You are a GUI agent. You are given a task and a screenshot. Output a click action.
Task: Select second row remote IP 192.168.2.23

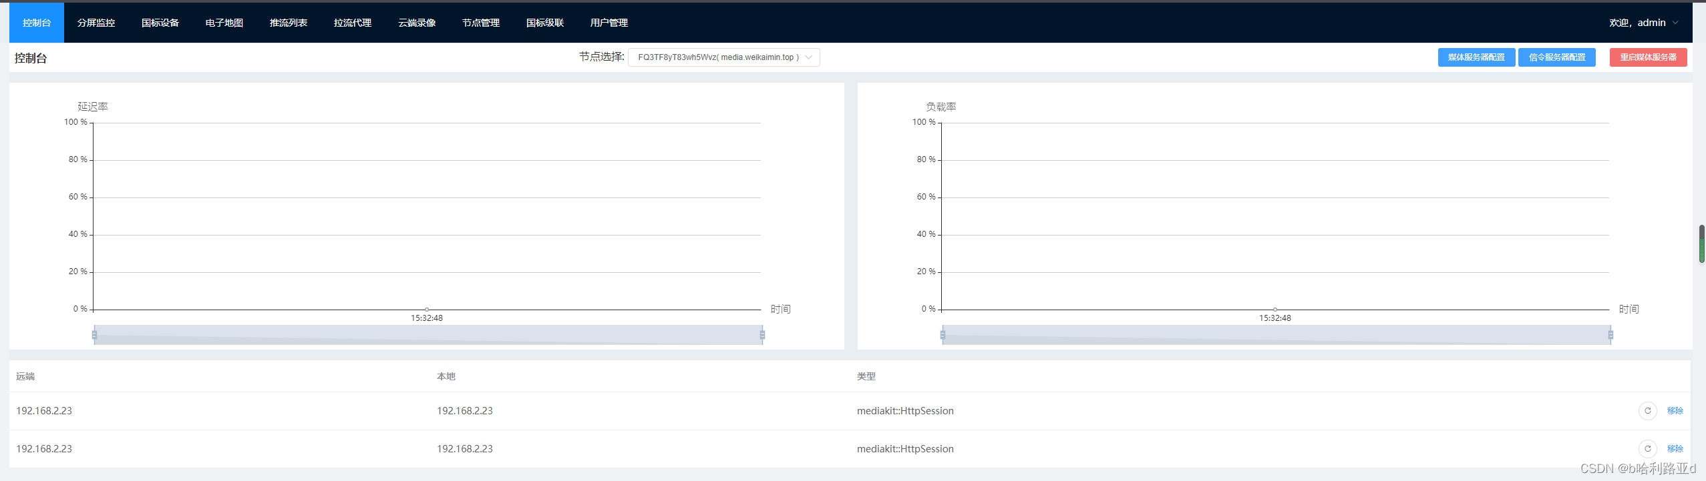[44, 449]
